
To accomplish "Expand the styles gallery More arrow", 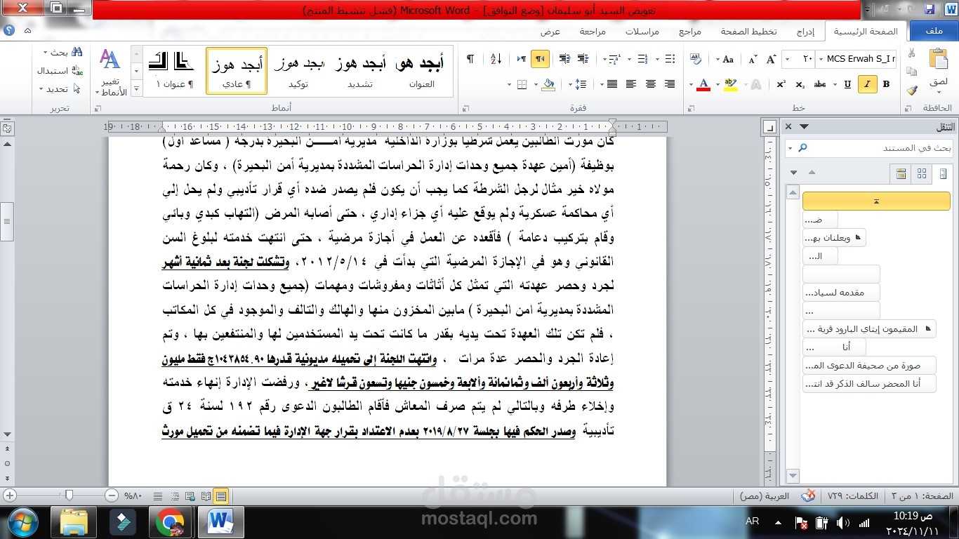I will point(137,90).
